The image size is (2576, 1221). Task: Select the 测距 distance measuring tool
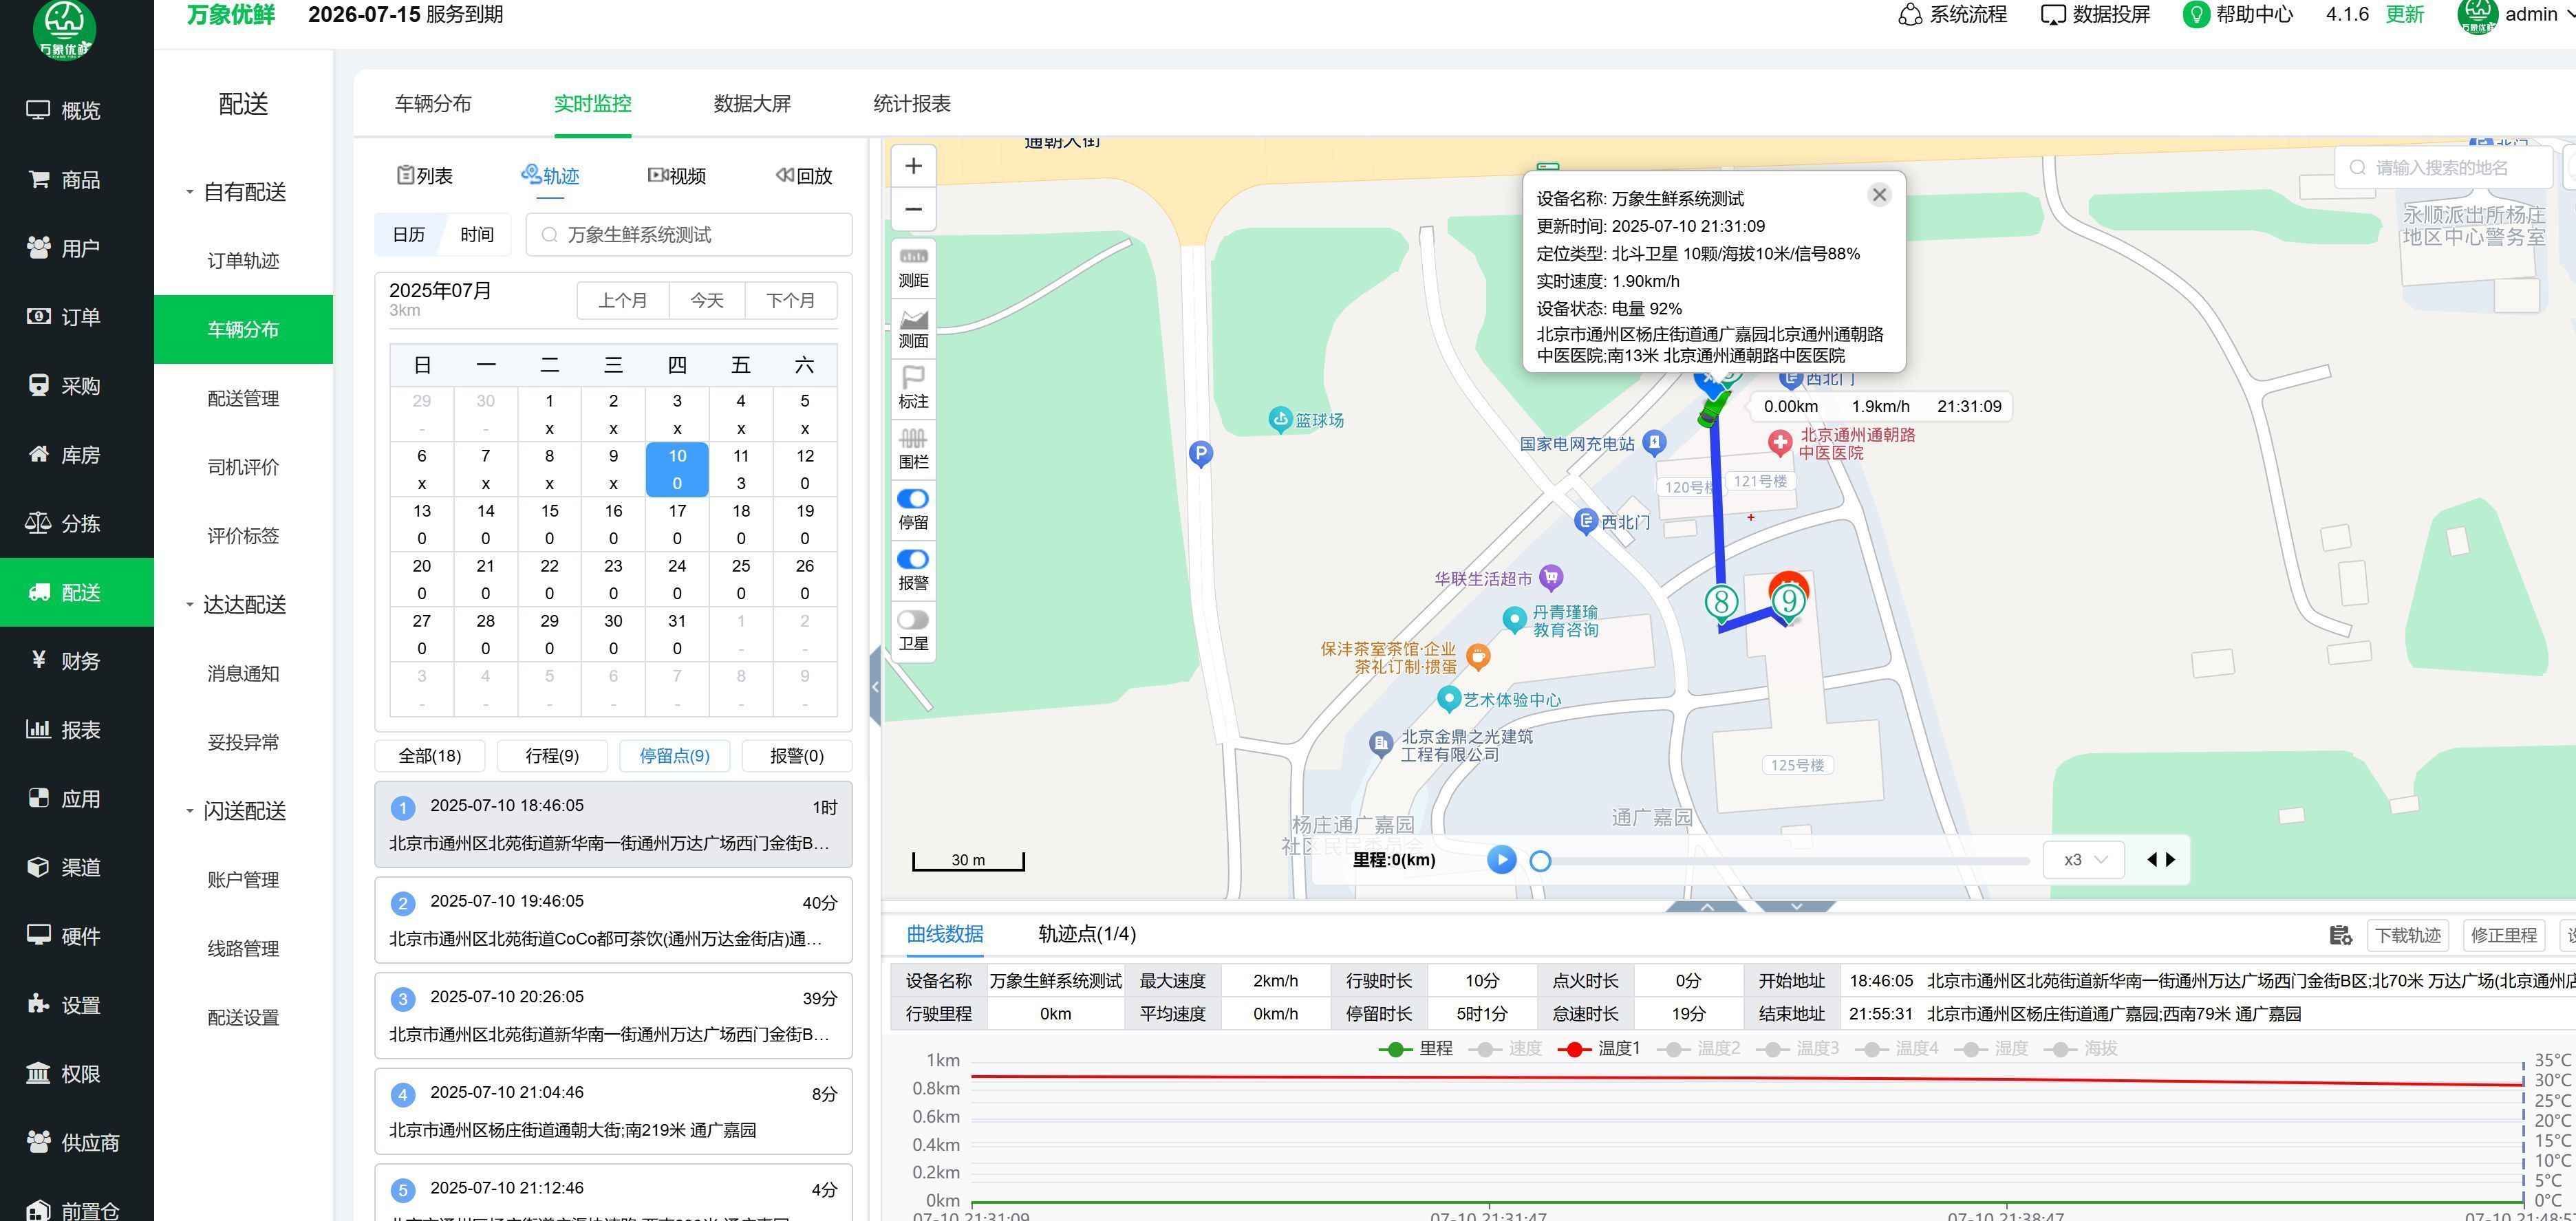(x=913, y=268)
